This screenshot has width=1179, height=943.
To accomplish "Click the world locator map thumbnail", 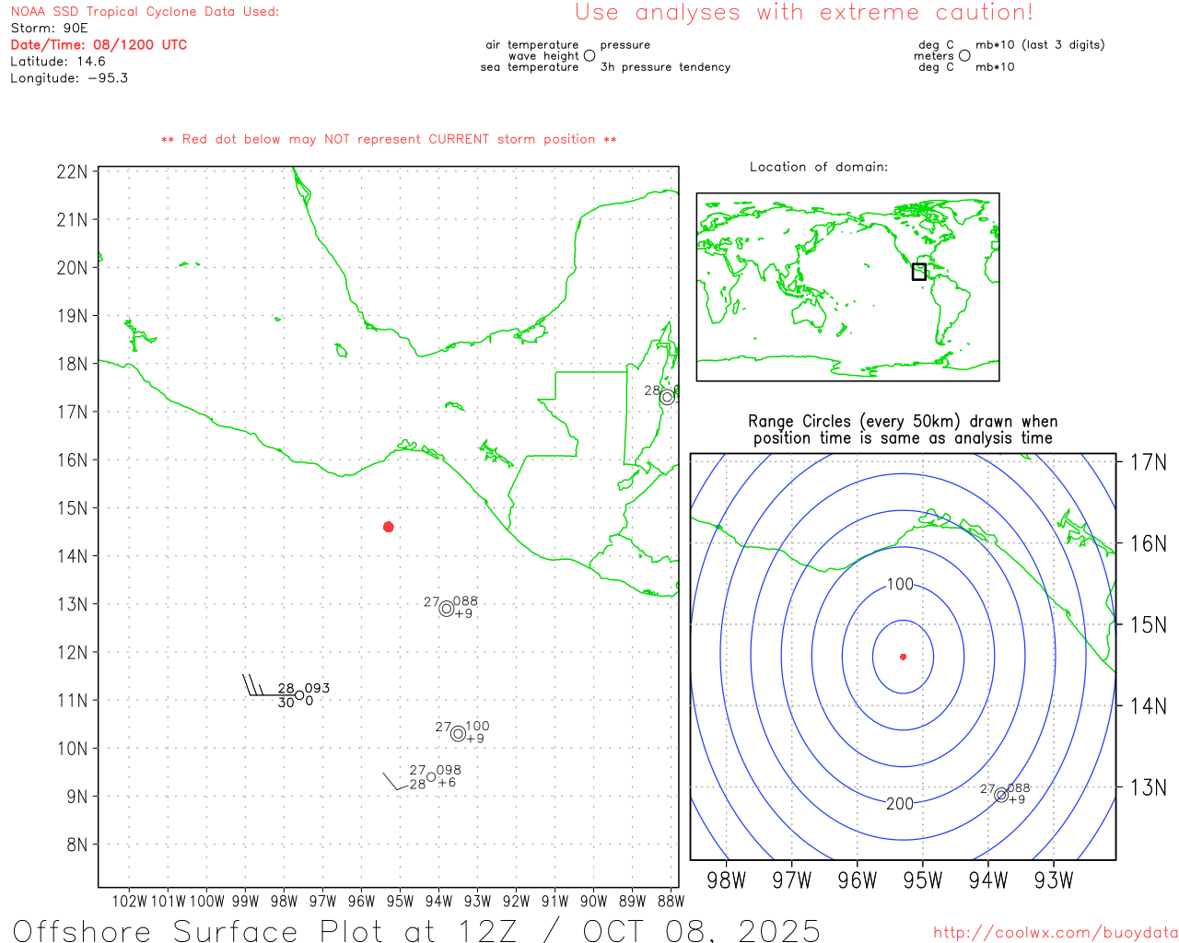I will tap(847, 287).
